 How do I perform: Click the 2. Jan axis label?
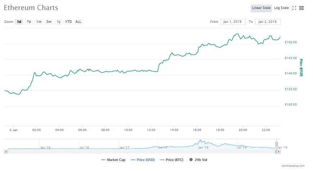[14, 130]
